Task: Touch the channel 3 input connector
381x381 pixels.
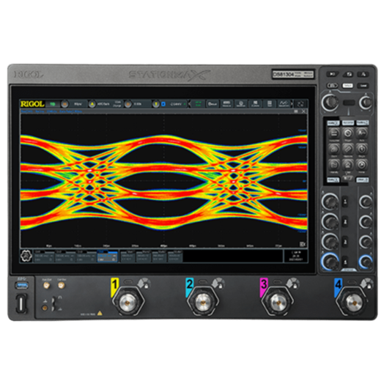Action: coord(277,302)
